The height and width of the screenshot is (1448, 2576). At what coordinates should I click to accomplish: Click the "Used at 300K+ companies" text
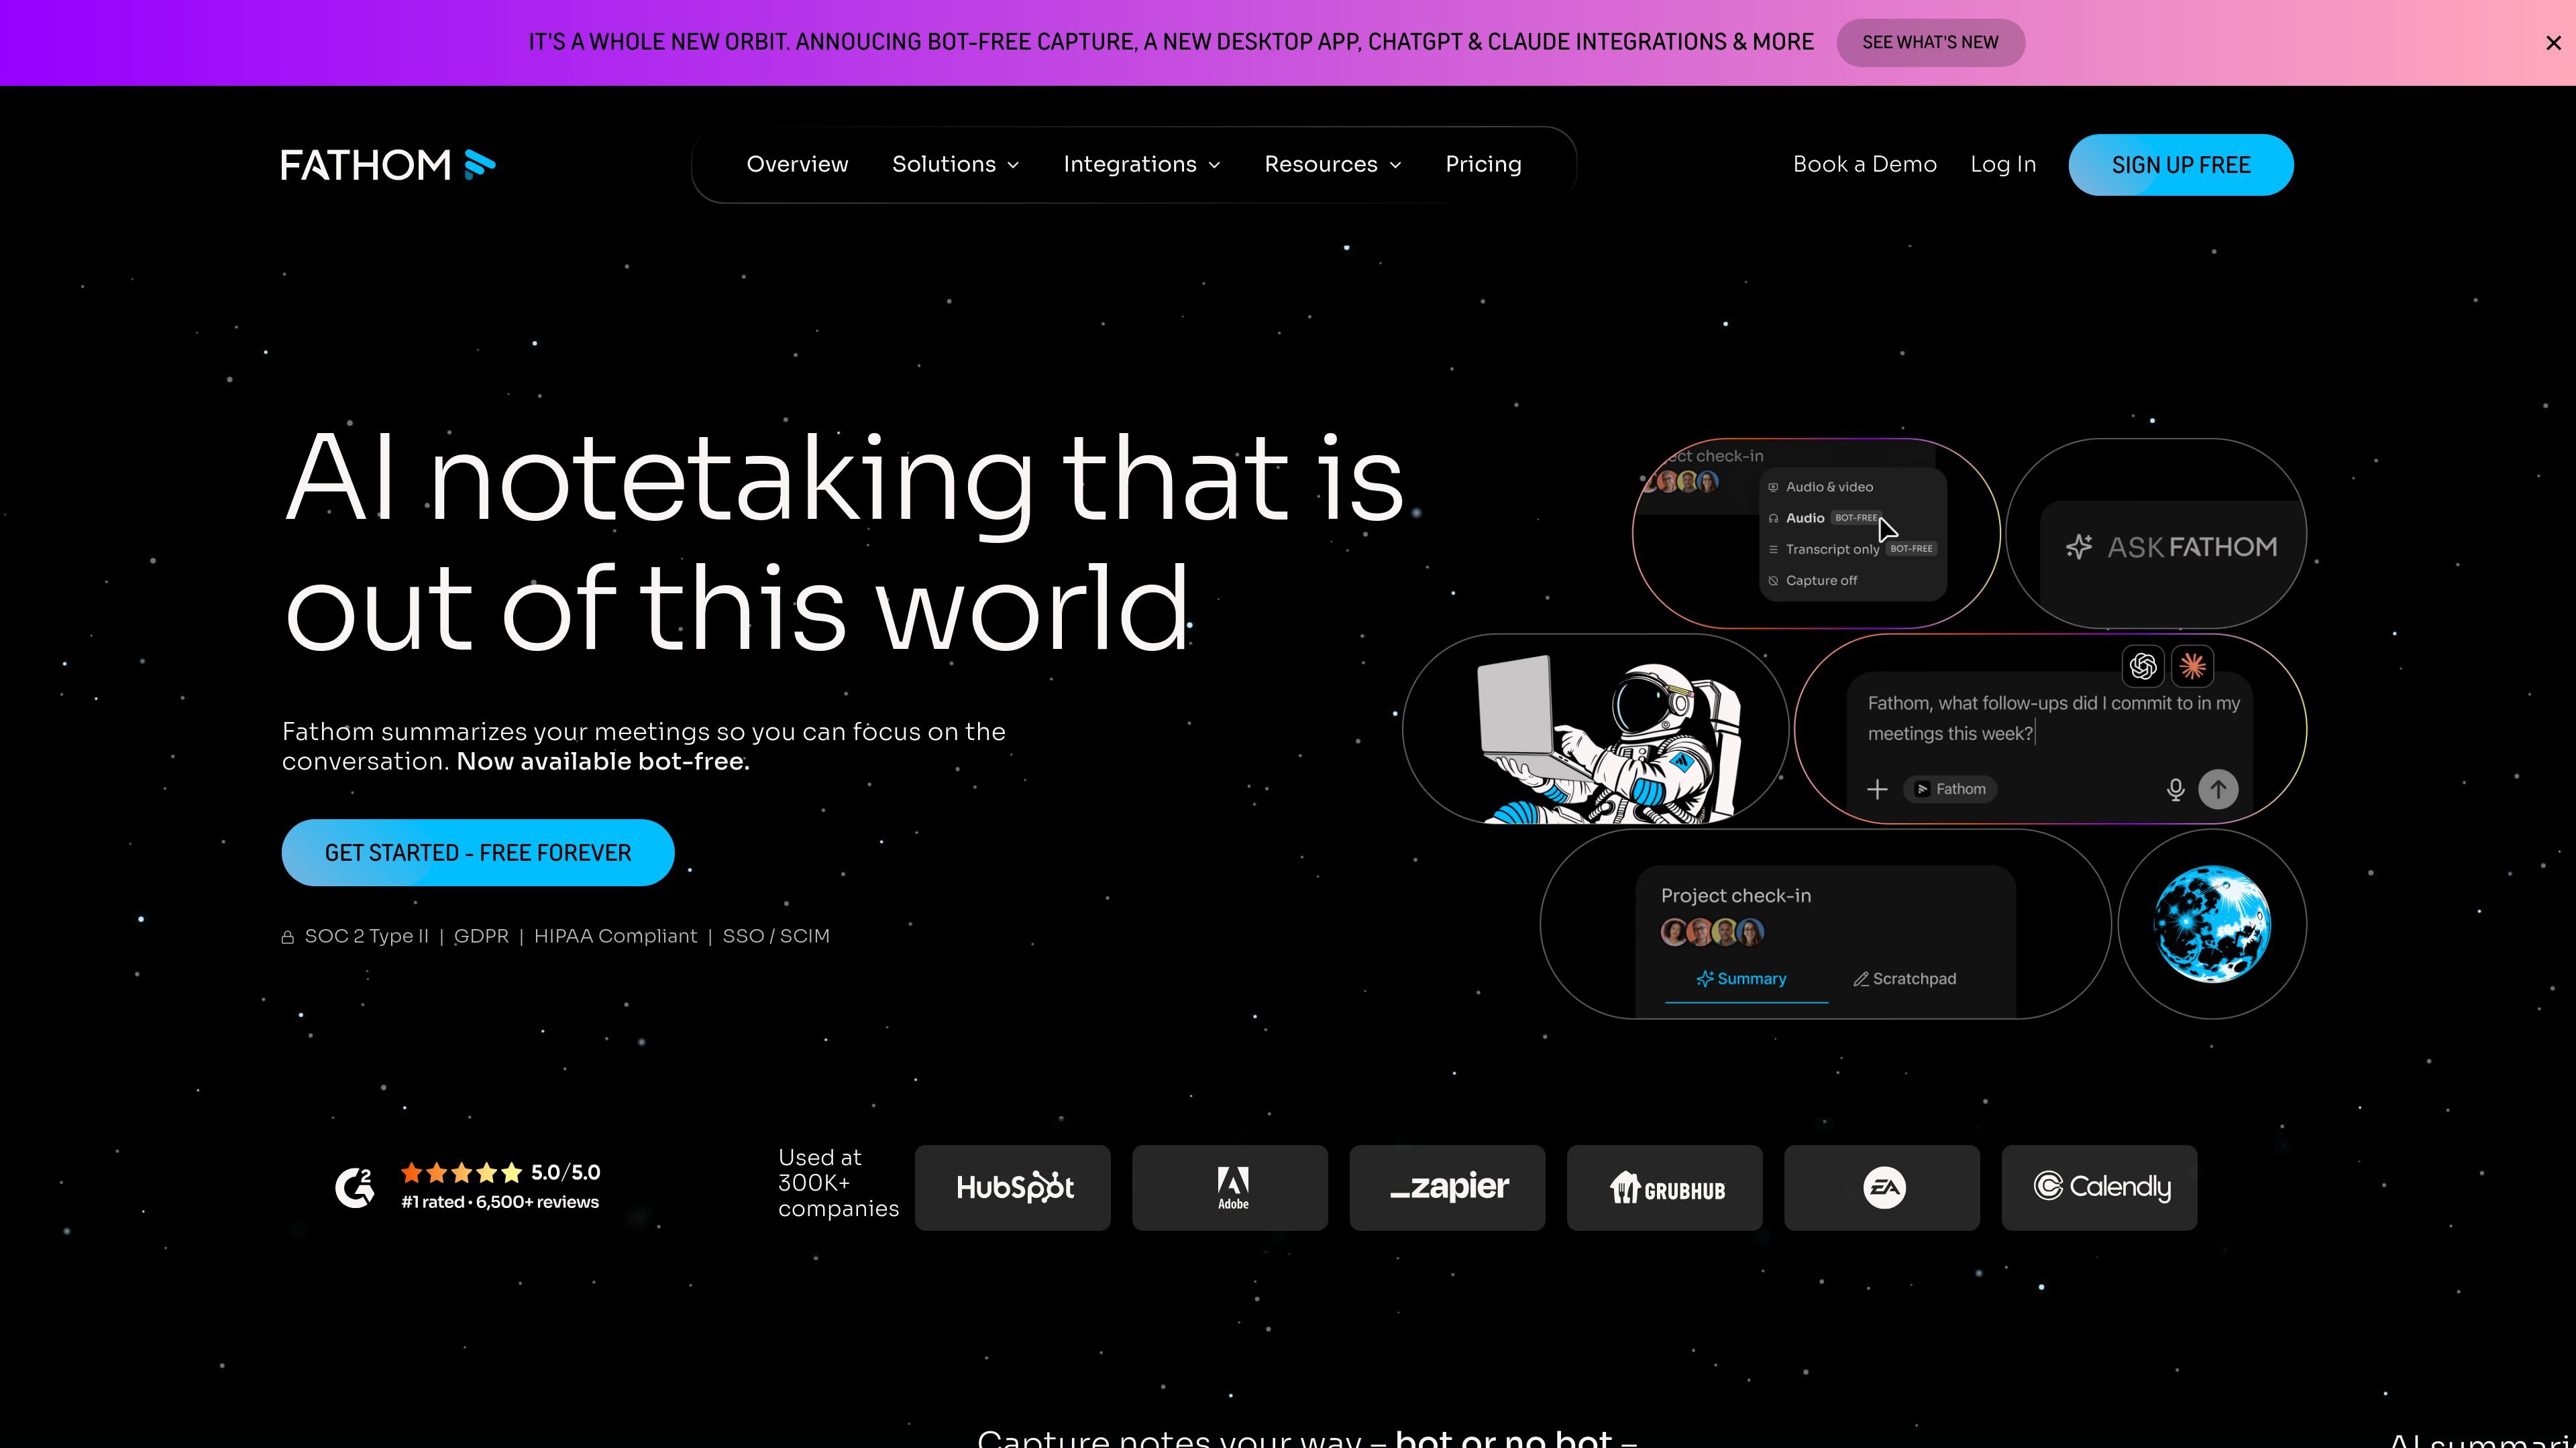click(838, 1183)
